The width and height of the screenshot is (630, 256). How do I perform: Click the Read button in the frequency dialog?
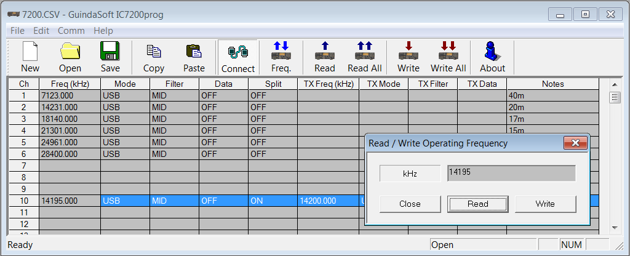477,204
